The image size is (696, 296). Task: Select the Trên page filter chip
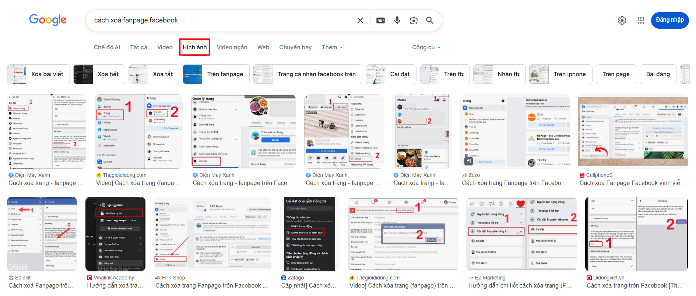pyautogui.click(x=616, y=74)
